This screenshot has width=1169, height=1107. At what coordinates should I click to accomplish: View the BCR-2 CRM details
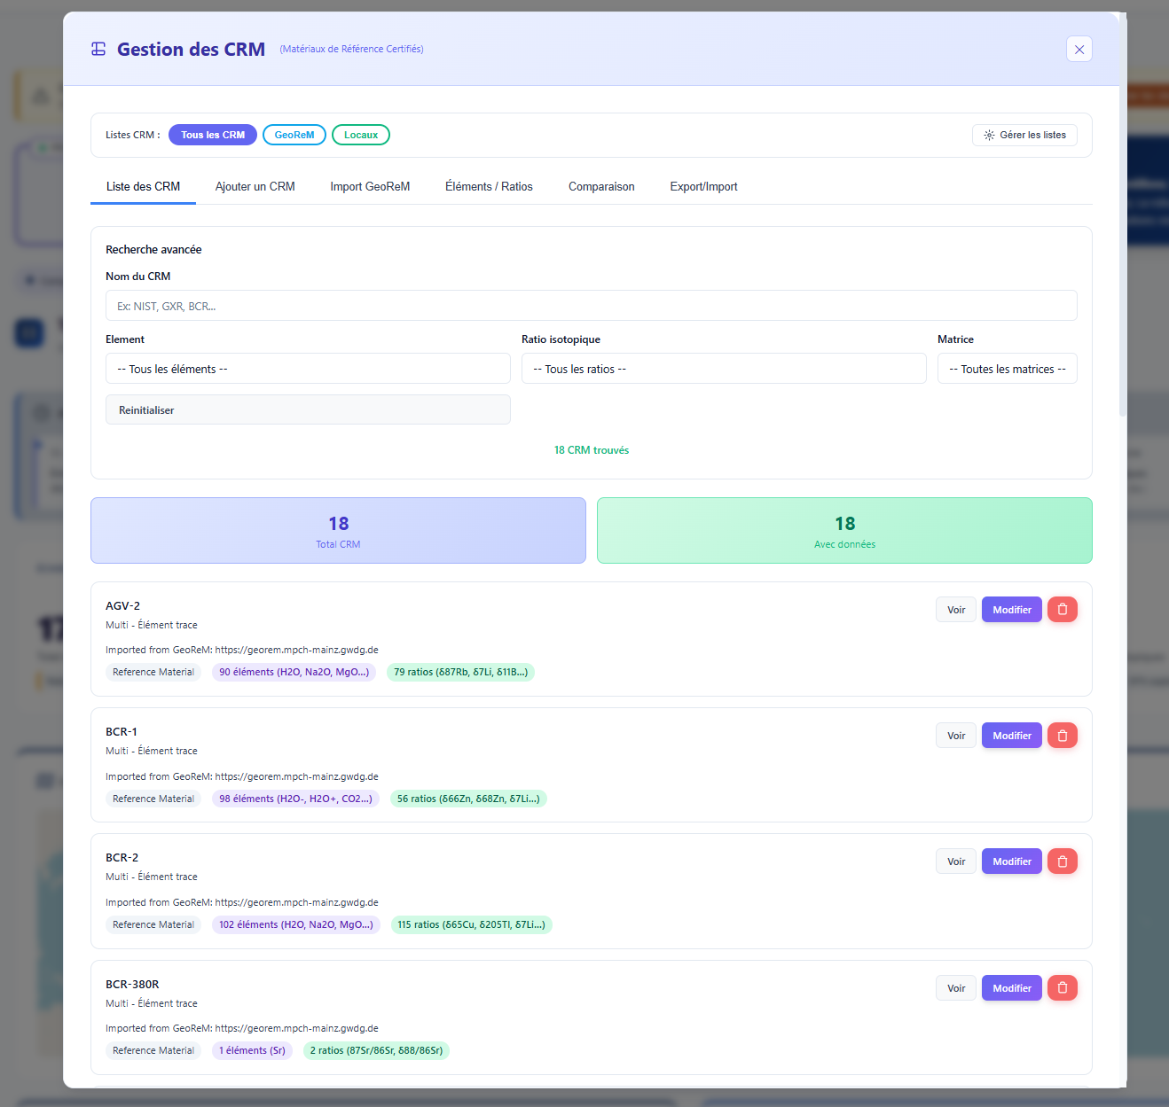(955, 861)
